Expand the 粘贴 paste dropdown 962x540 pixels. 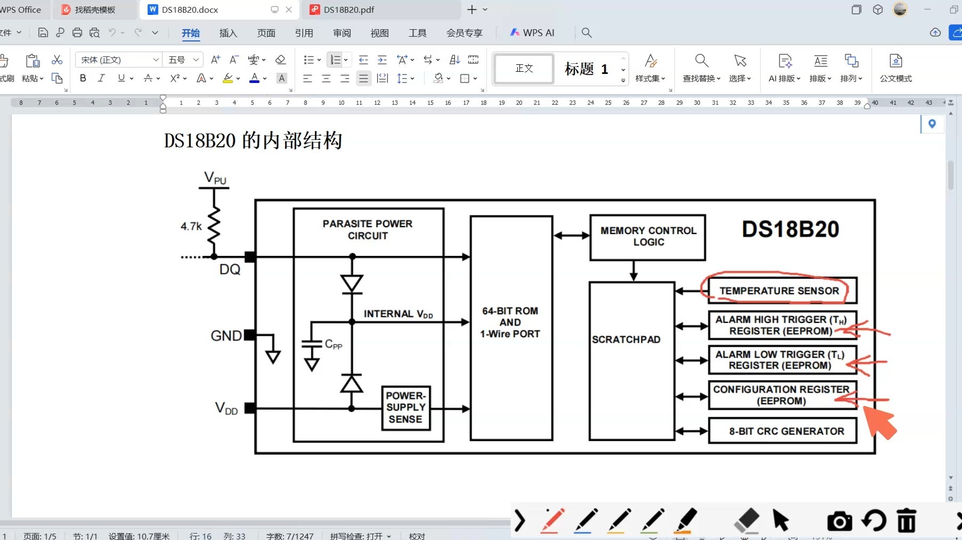[32, 78]
